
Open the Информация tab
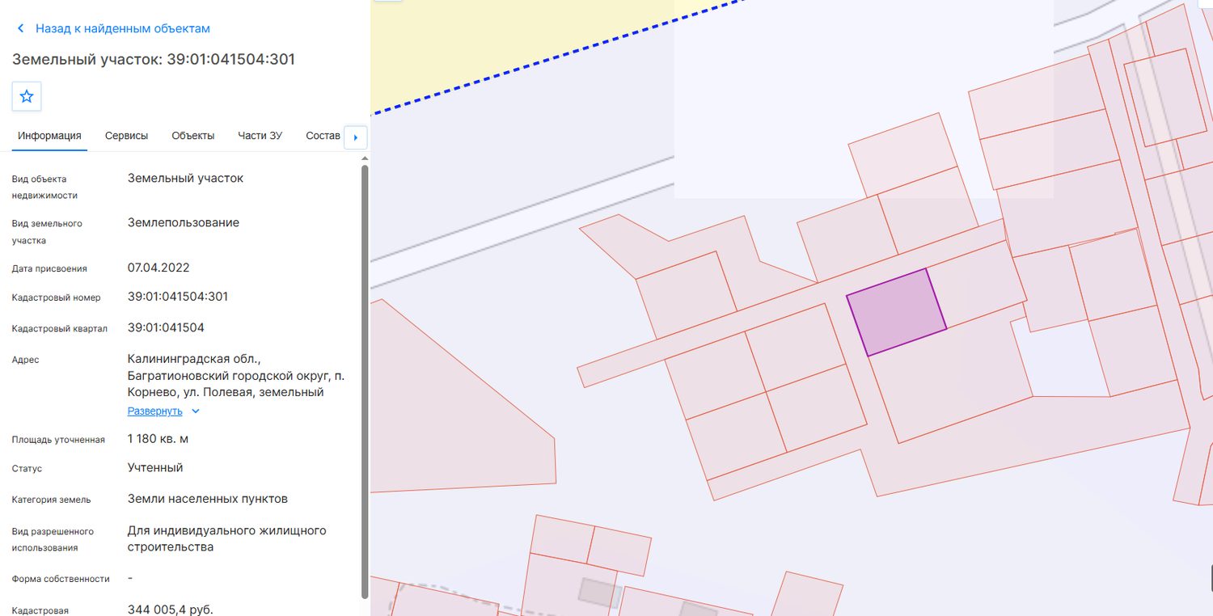coord(49,136)
